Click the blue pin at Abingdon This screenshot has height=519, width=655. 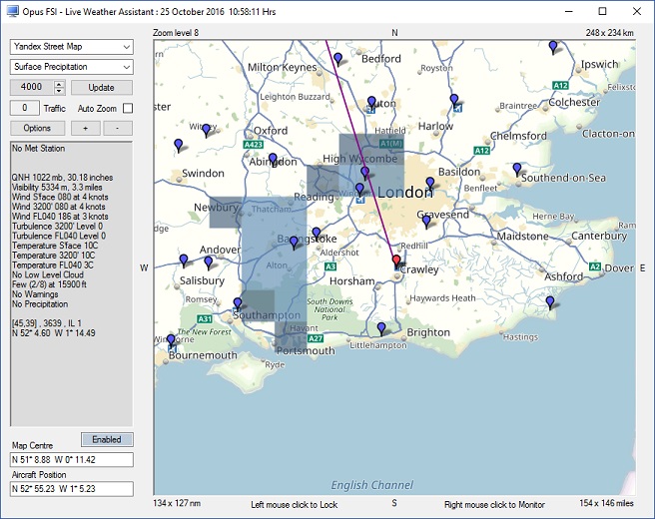point(273,159)
